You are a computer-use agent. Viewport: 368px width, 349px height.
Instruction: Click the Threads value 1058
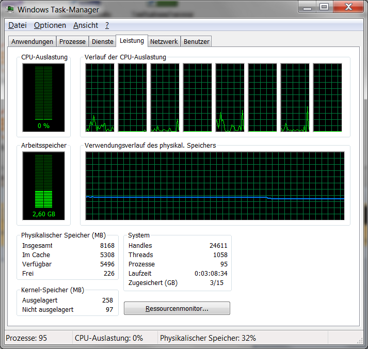(x=220, y=255)
